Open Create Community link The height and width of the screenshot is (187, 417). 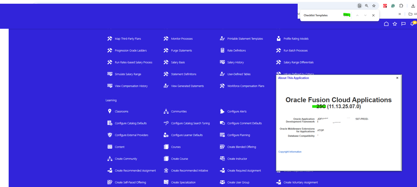126,159
